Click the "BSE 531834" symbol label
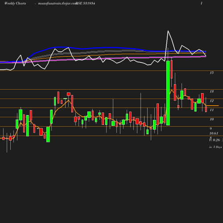Image resolution: width=223 pixels, height=223 pixels. click(85, 4)
